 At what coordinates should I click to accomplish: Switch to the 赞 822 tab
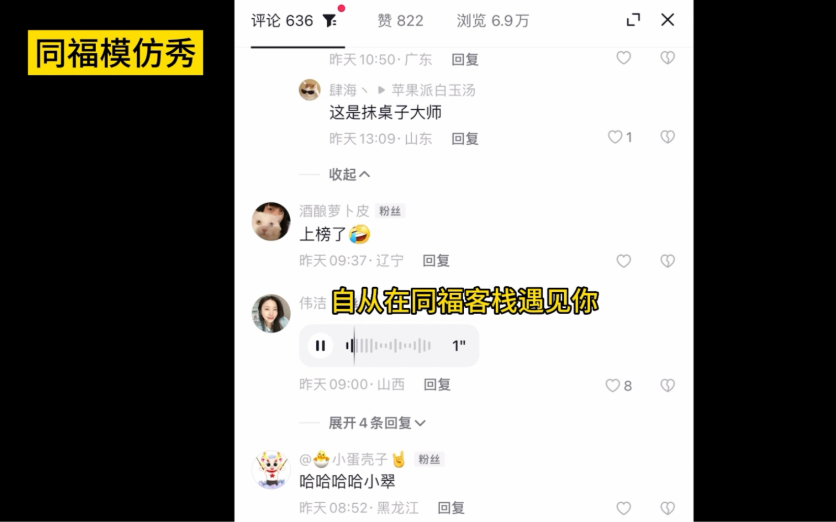coord(400,21)
